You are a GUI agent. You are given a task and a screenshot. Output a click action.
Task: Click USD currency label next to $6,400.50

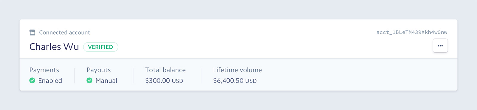[251, 81]
